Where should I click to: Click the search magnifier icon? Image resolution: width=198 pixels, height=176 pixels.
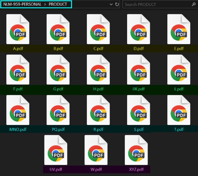coord(193,5)
